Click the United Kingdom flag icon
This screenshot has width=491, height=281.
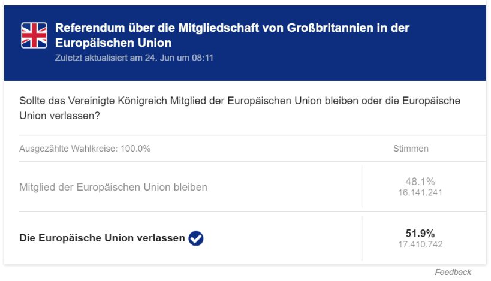click(x=34, y=35)
